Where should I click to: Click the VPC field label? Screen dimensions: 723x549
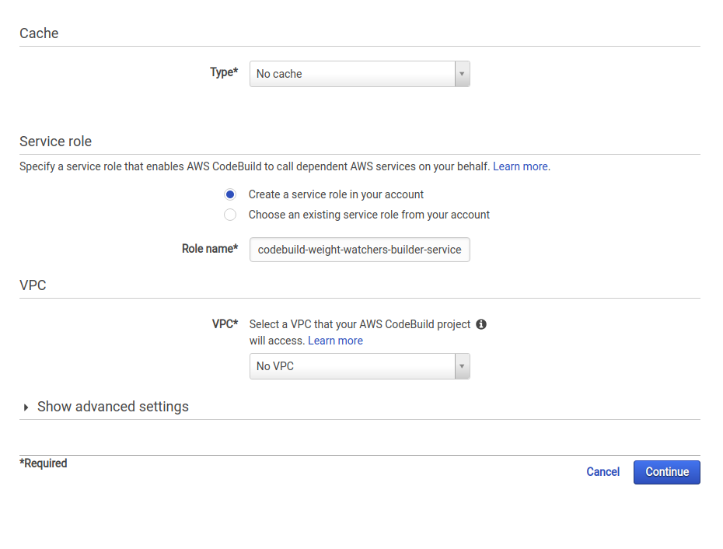[225, 324]
